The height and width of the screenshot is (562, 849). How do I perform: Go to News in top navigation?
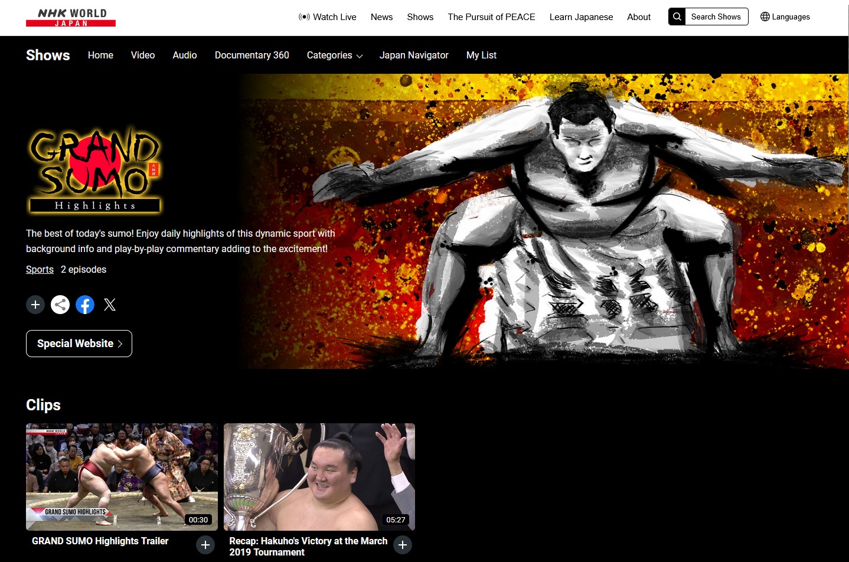click(381, 17)
